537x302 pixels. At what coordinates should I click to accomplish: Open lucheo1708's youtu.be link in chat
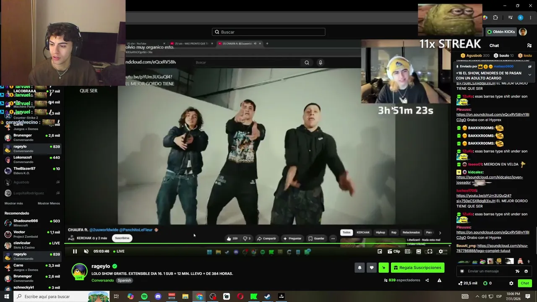(x=484, y=198)
